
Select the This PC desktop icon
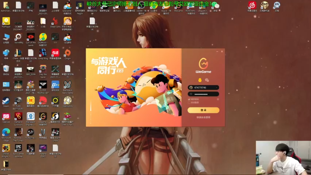coord(6,38)
